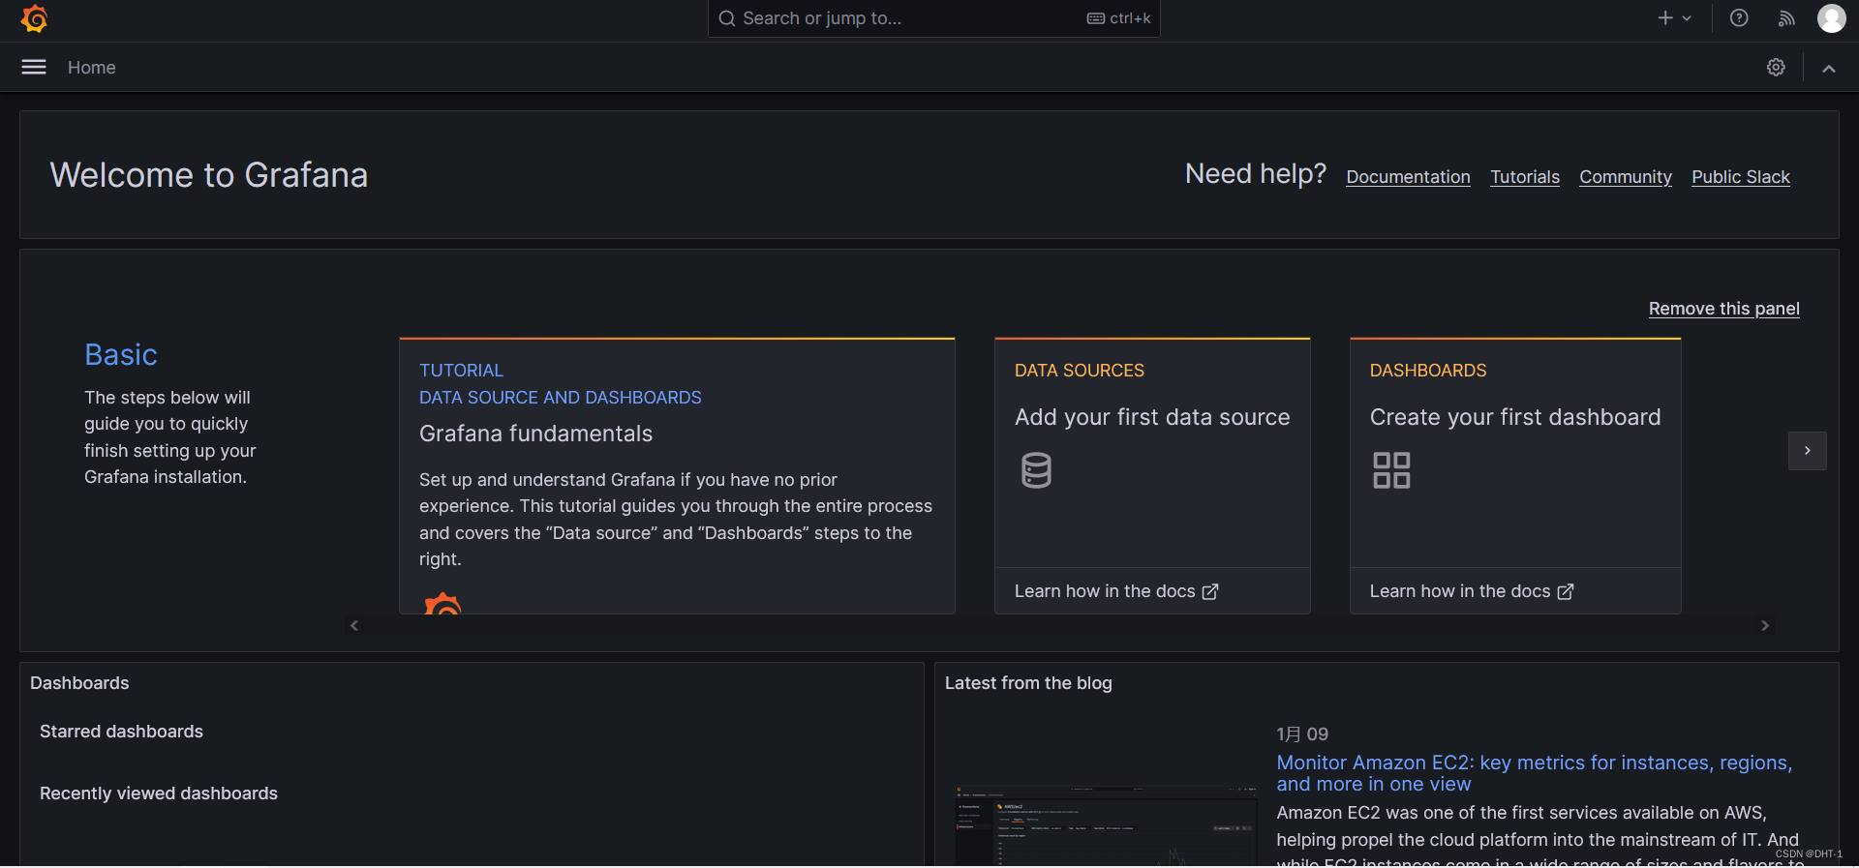Collapse the top search bar chevron
This screenshot has width=1859, height=868.
pyautogui.click(x=1829, y=68)
